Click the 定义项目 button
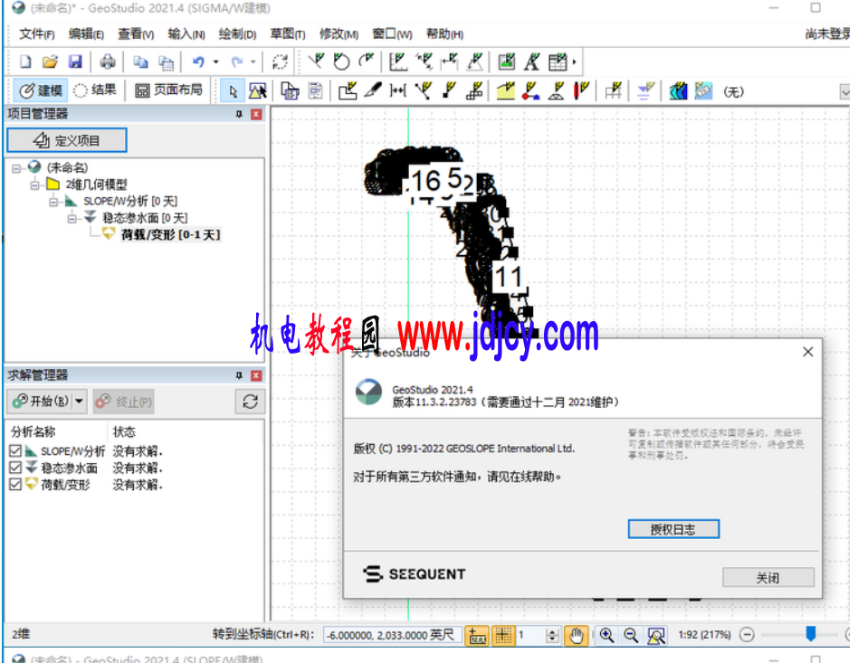Viewport: 858px width, 663px height. pos(67,140)
